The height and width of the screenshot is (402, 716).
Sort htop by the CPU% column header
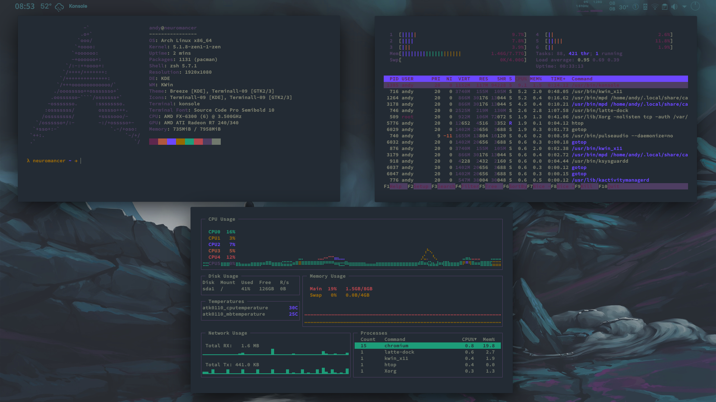pos(522,79)
